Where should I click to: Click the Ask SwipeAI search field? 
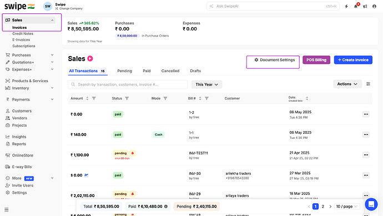pyautogui.click(x=273, y=6)
